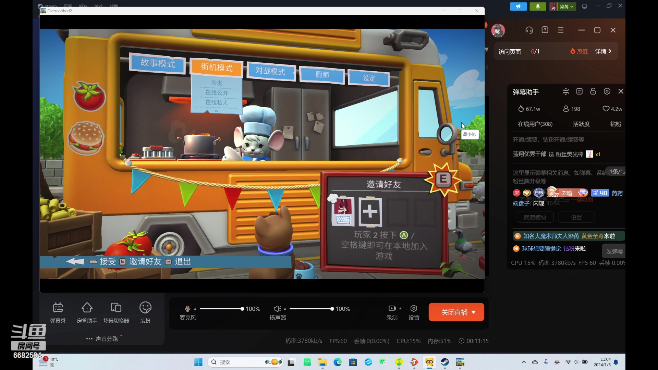Screen dimensions: 658x370
Task: Click the 隐藏模块 button
Action: (x=535, y=217)
